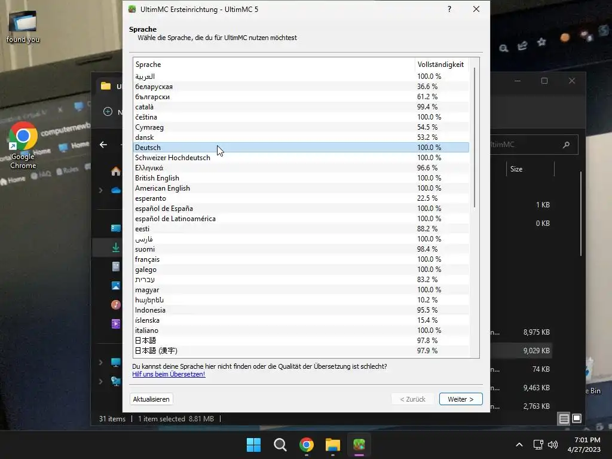This screenshot has height=459, width=612.
Task: Select magyar language row
Action: click(301, 290)
